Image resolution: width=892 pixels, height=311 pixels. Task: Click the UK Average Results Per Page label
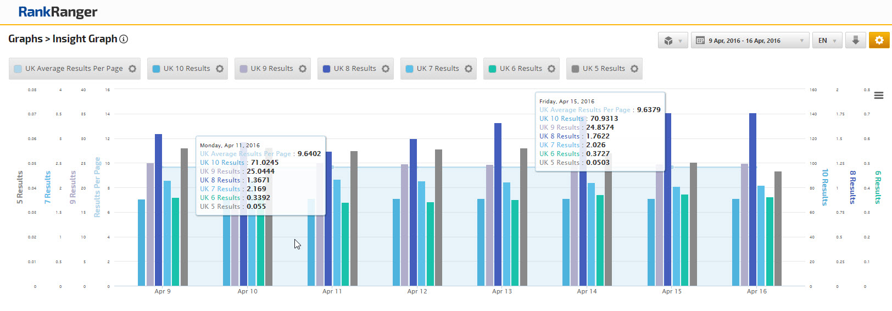click(x=74, y=69)
